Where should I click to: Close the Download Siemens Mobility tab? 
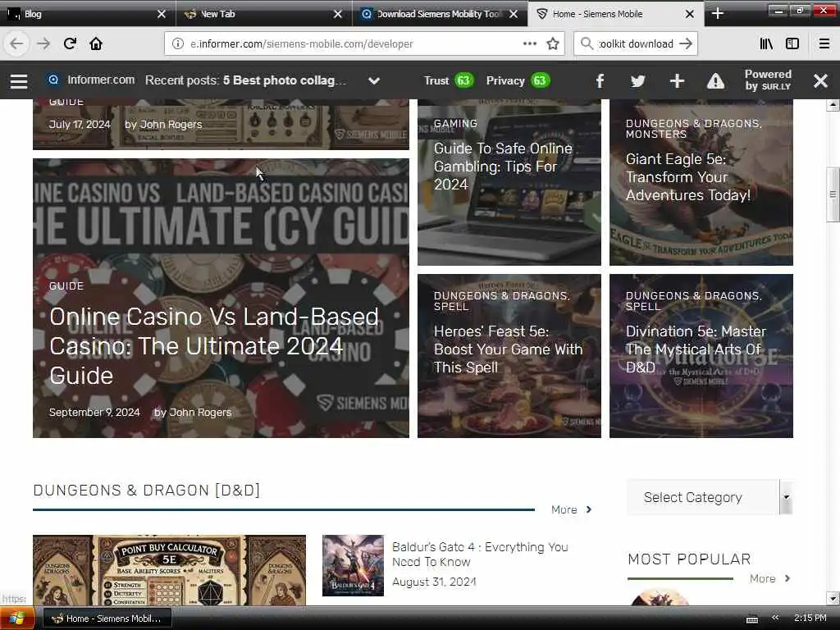point(514,14)
